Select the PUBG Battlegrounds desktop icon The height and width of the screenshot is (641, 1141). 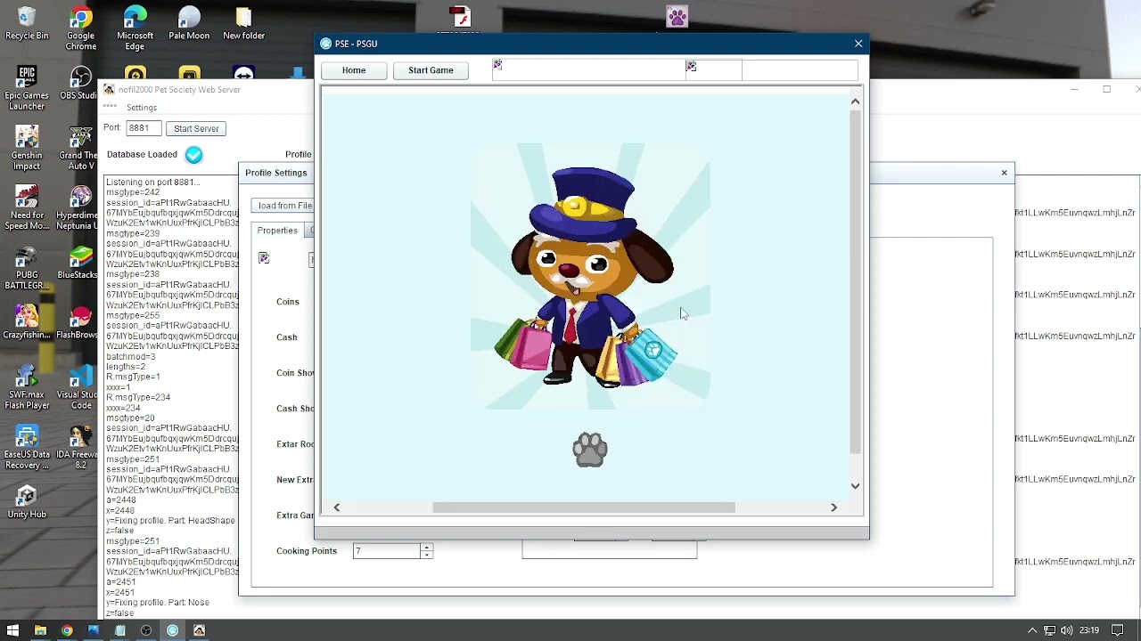(27, 267)
